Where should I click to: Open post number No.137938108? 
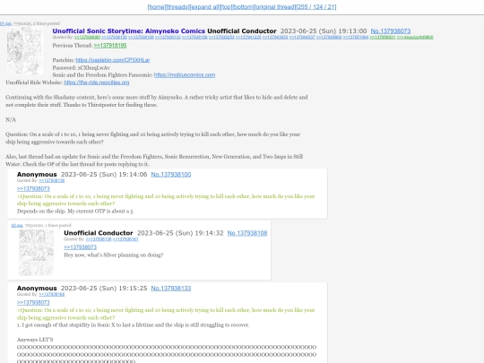tap(247, 233)
